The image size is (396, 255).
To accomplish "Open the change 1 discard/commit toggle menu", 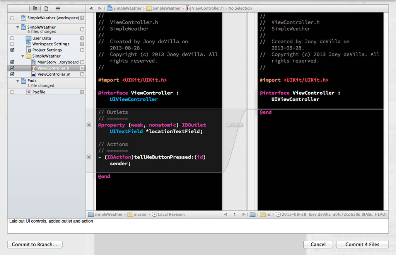I will pos(235,125).
